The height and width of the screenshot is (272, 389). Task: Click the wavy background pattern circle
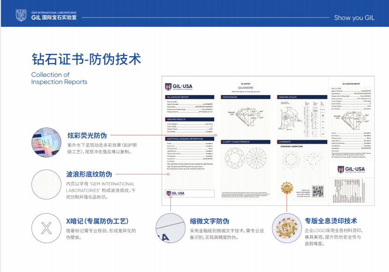(x=46, y=184)
